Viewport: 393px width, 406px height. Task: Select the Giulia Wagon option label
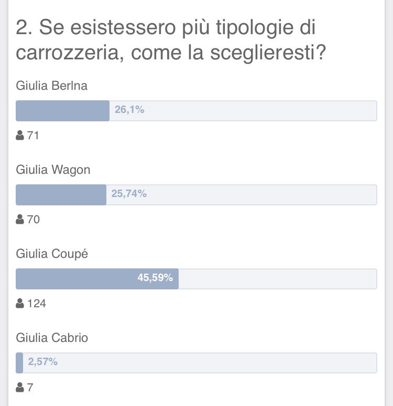click(x=53, y=170)
